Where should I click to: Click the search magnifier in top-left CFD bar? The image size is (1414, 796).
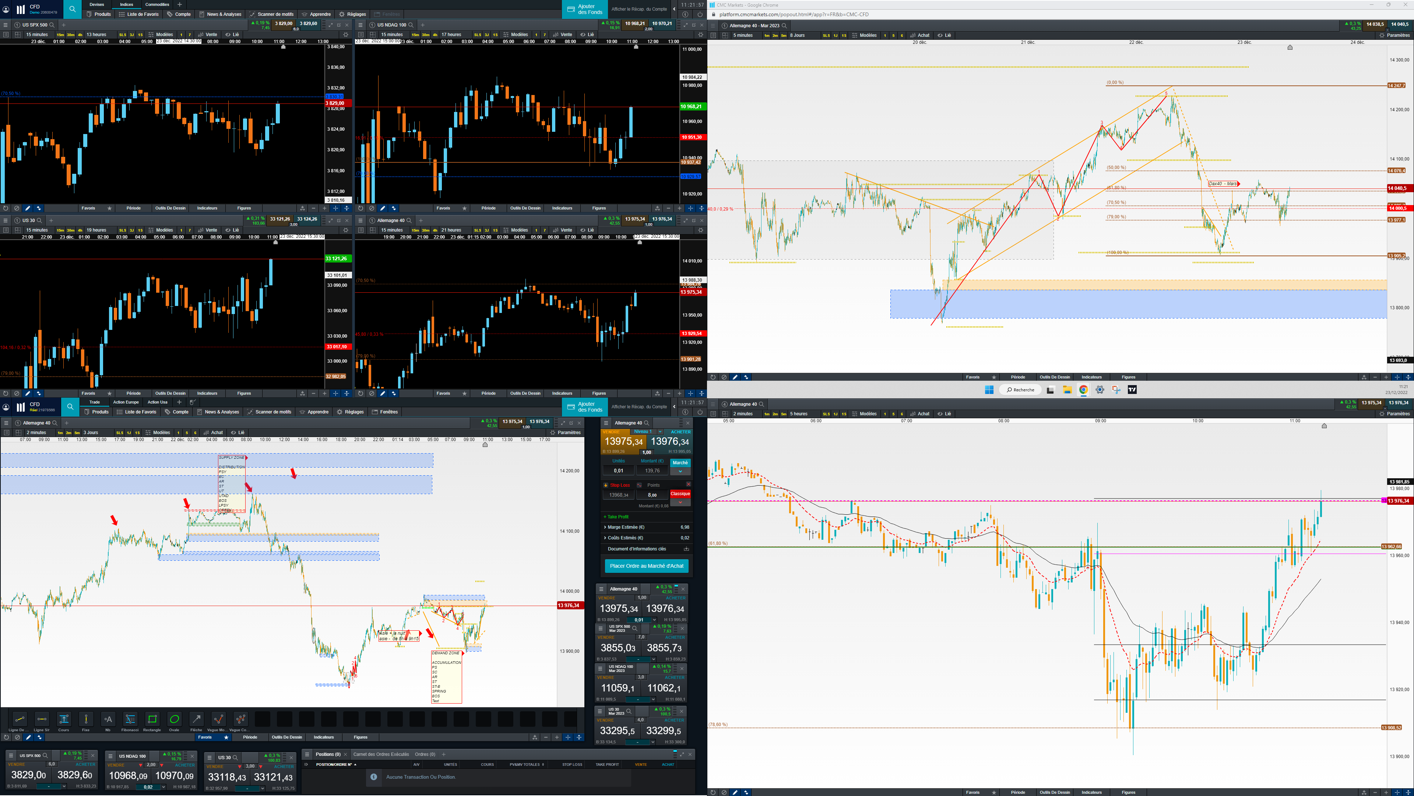pos(73,9)
